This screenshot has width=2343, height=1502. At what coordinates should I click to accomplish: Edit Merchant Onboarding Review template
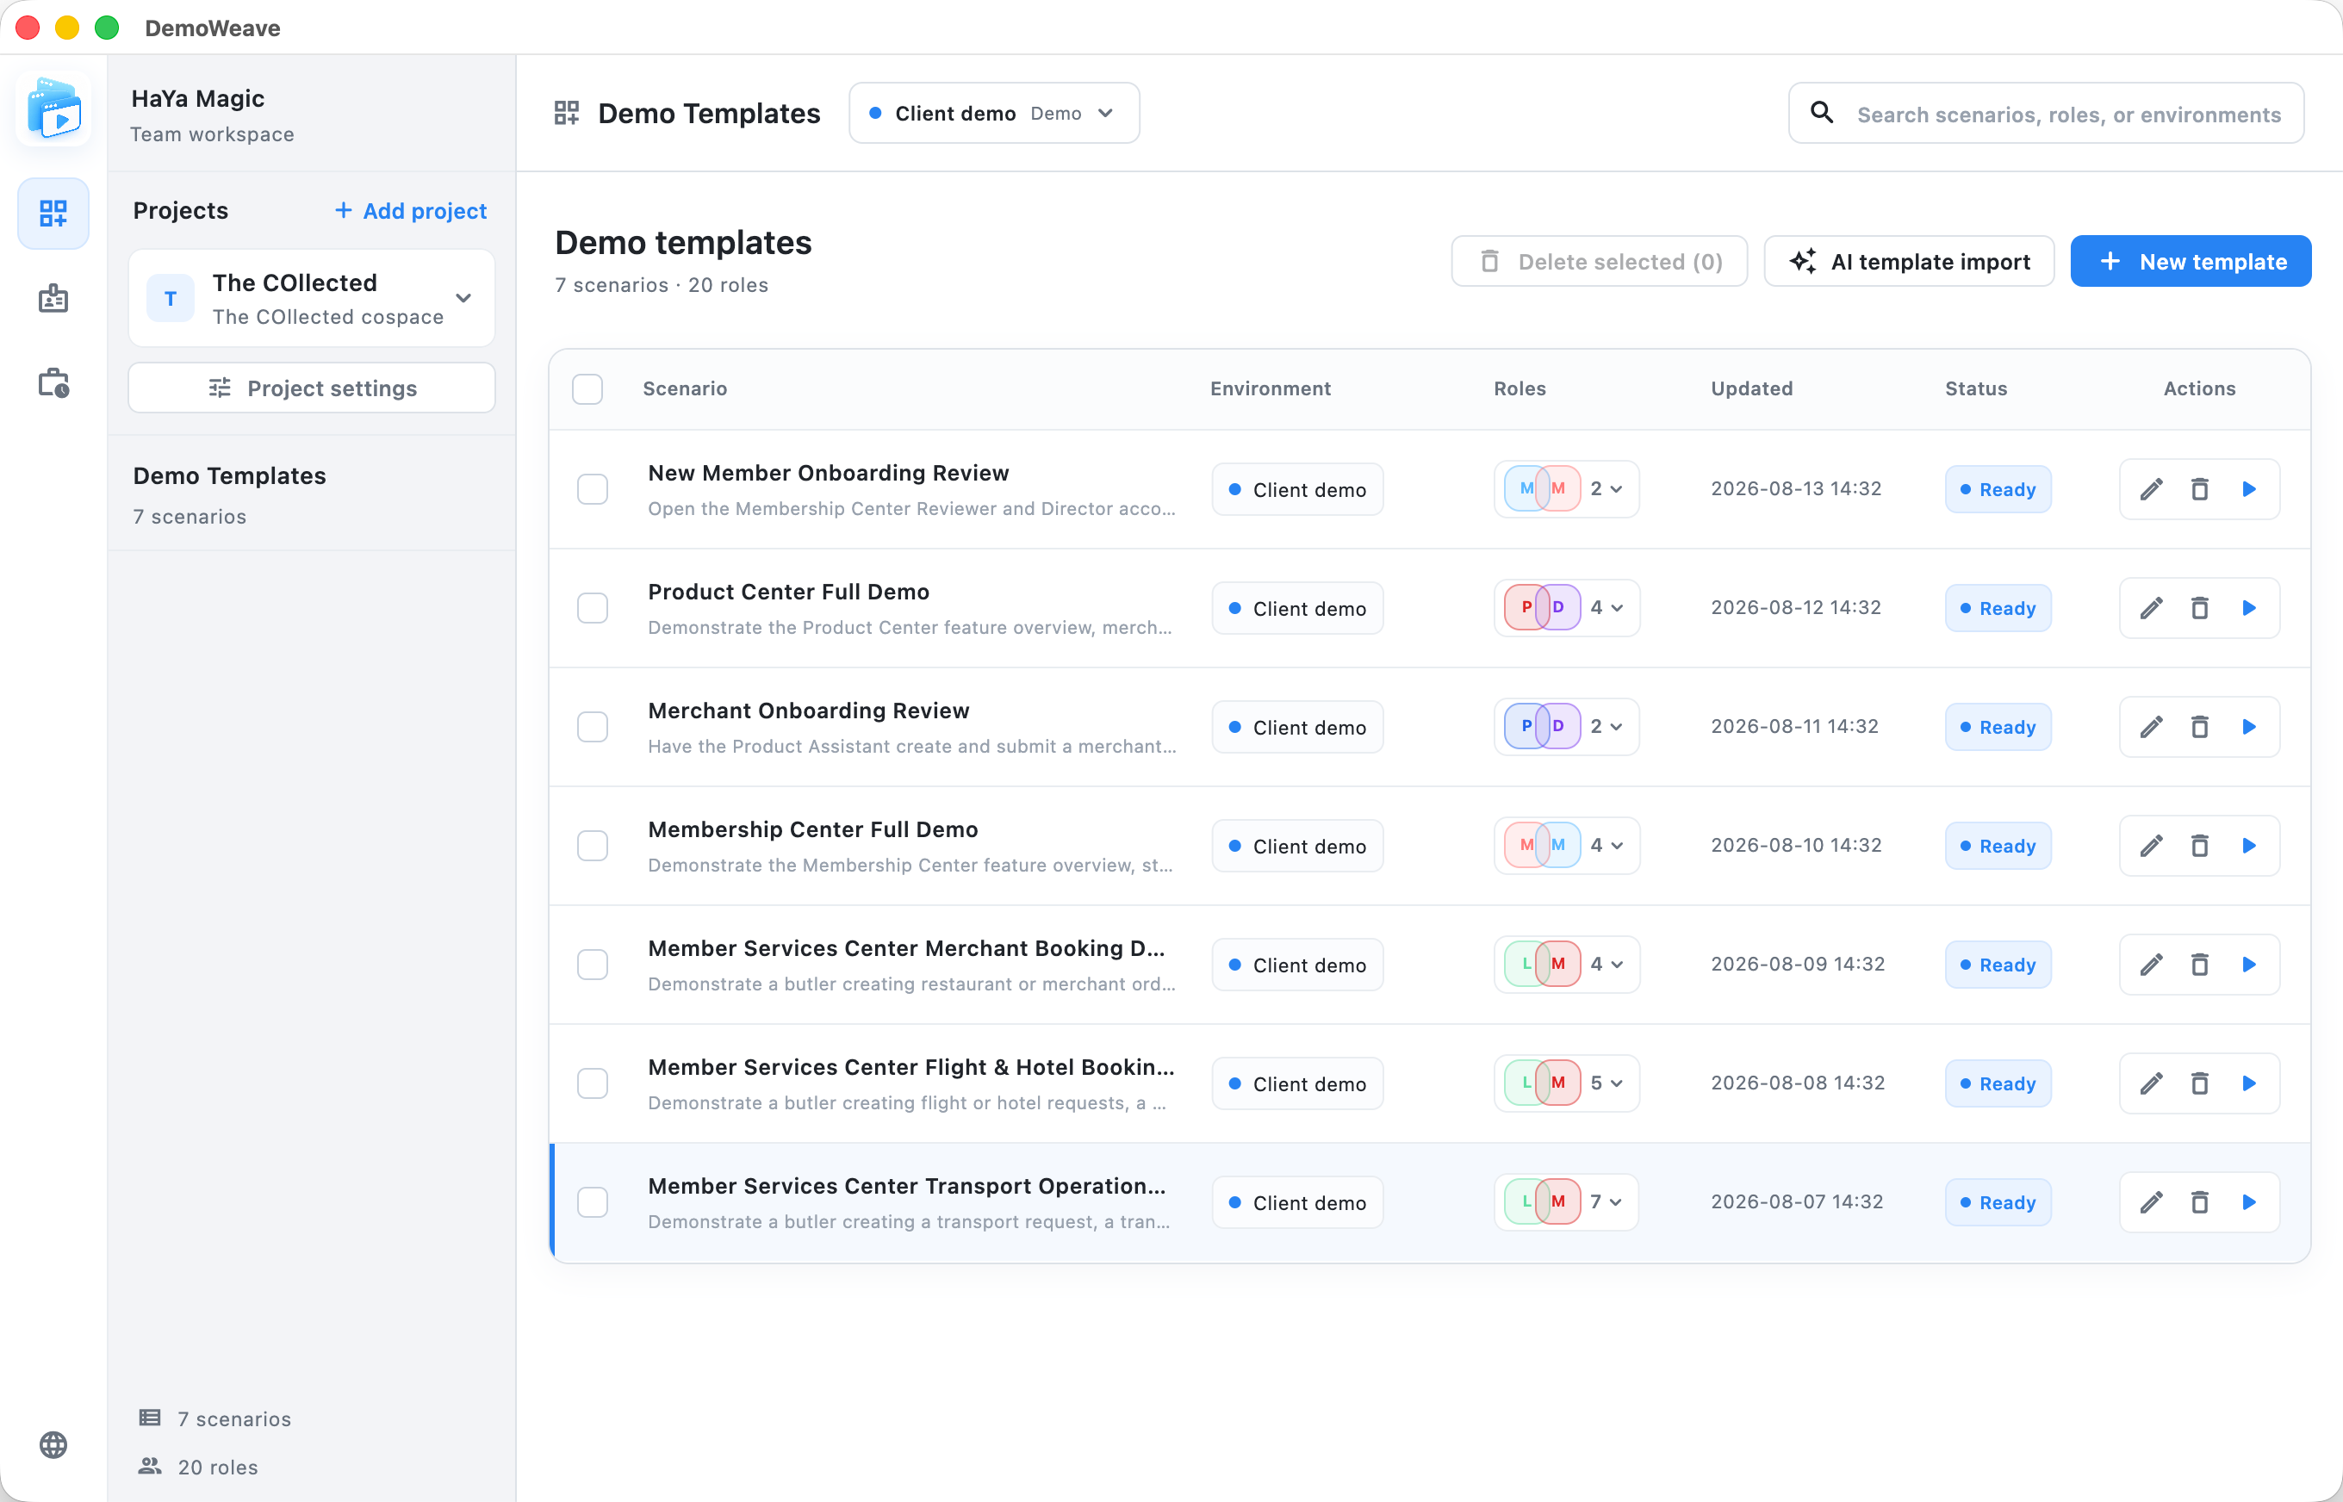tap(2152, 728)
